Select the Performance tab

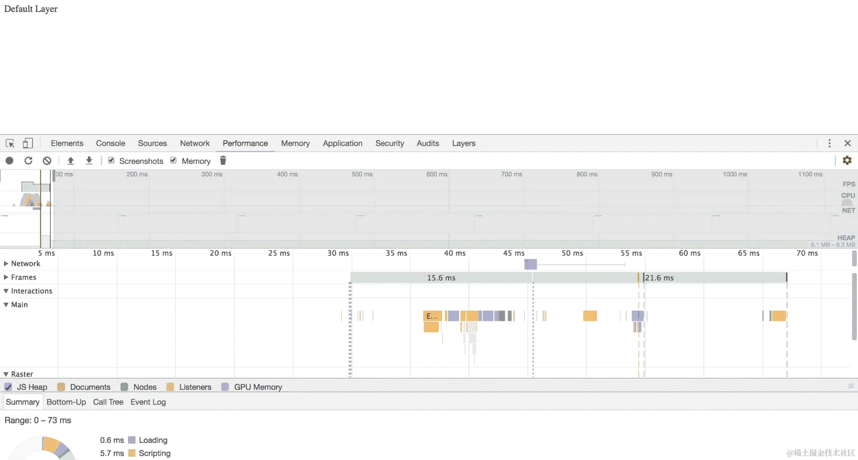point(245,143)
